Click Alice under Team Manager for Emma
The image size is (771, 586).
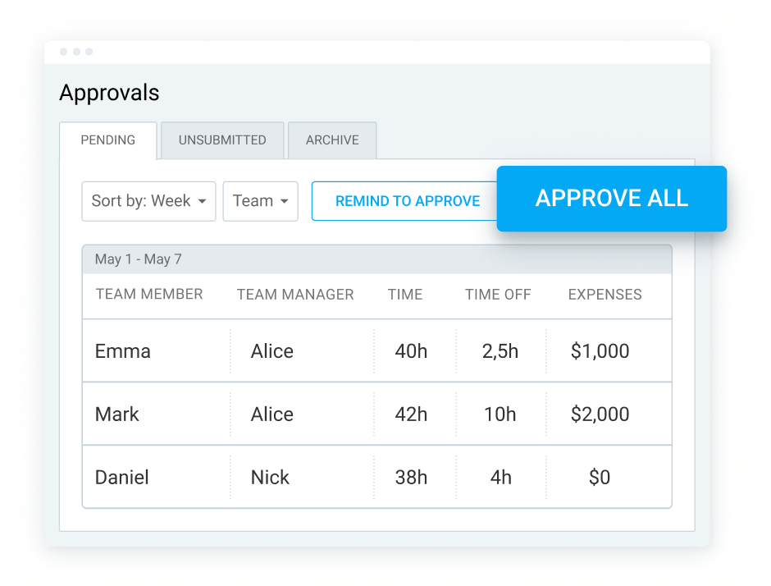tap(271, 350)
